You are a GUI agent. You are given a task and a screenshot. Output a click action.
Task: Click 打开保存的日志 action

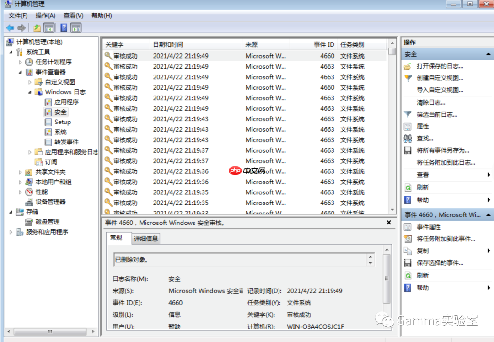coord(440,66)
